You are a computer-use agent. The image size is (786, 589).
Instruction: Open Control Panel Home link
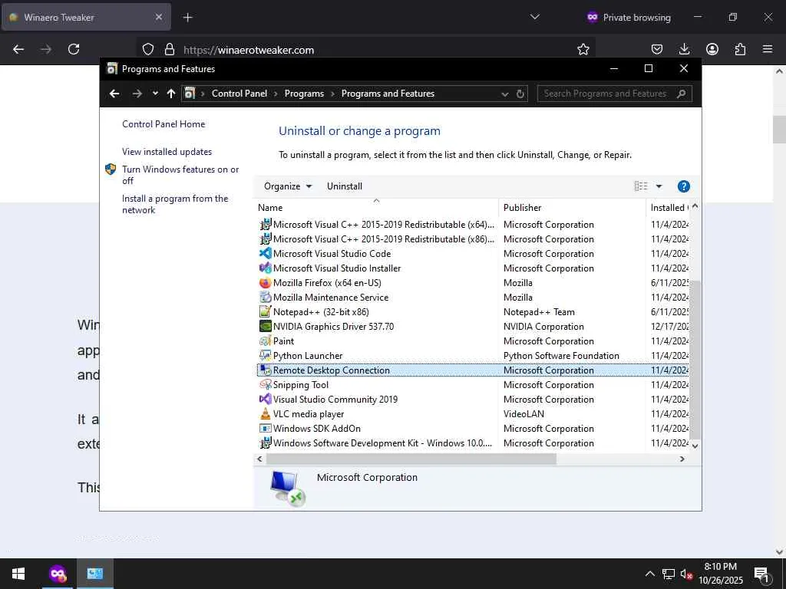(x=163, y=124)
